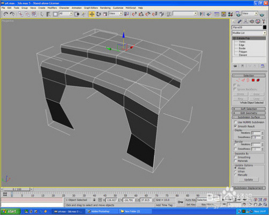This screenshot has height=215, width=269.
Task: Click the Mirror Selected Objects icon
Action: coord(202,14)
